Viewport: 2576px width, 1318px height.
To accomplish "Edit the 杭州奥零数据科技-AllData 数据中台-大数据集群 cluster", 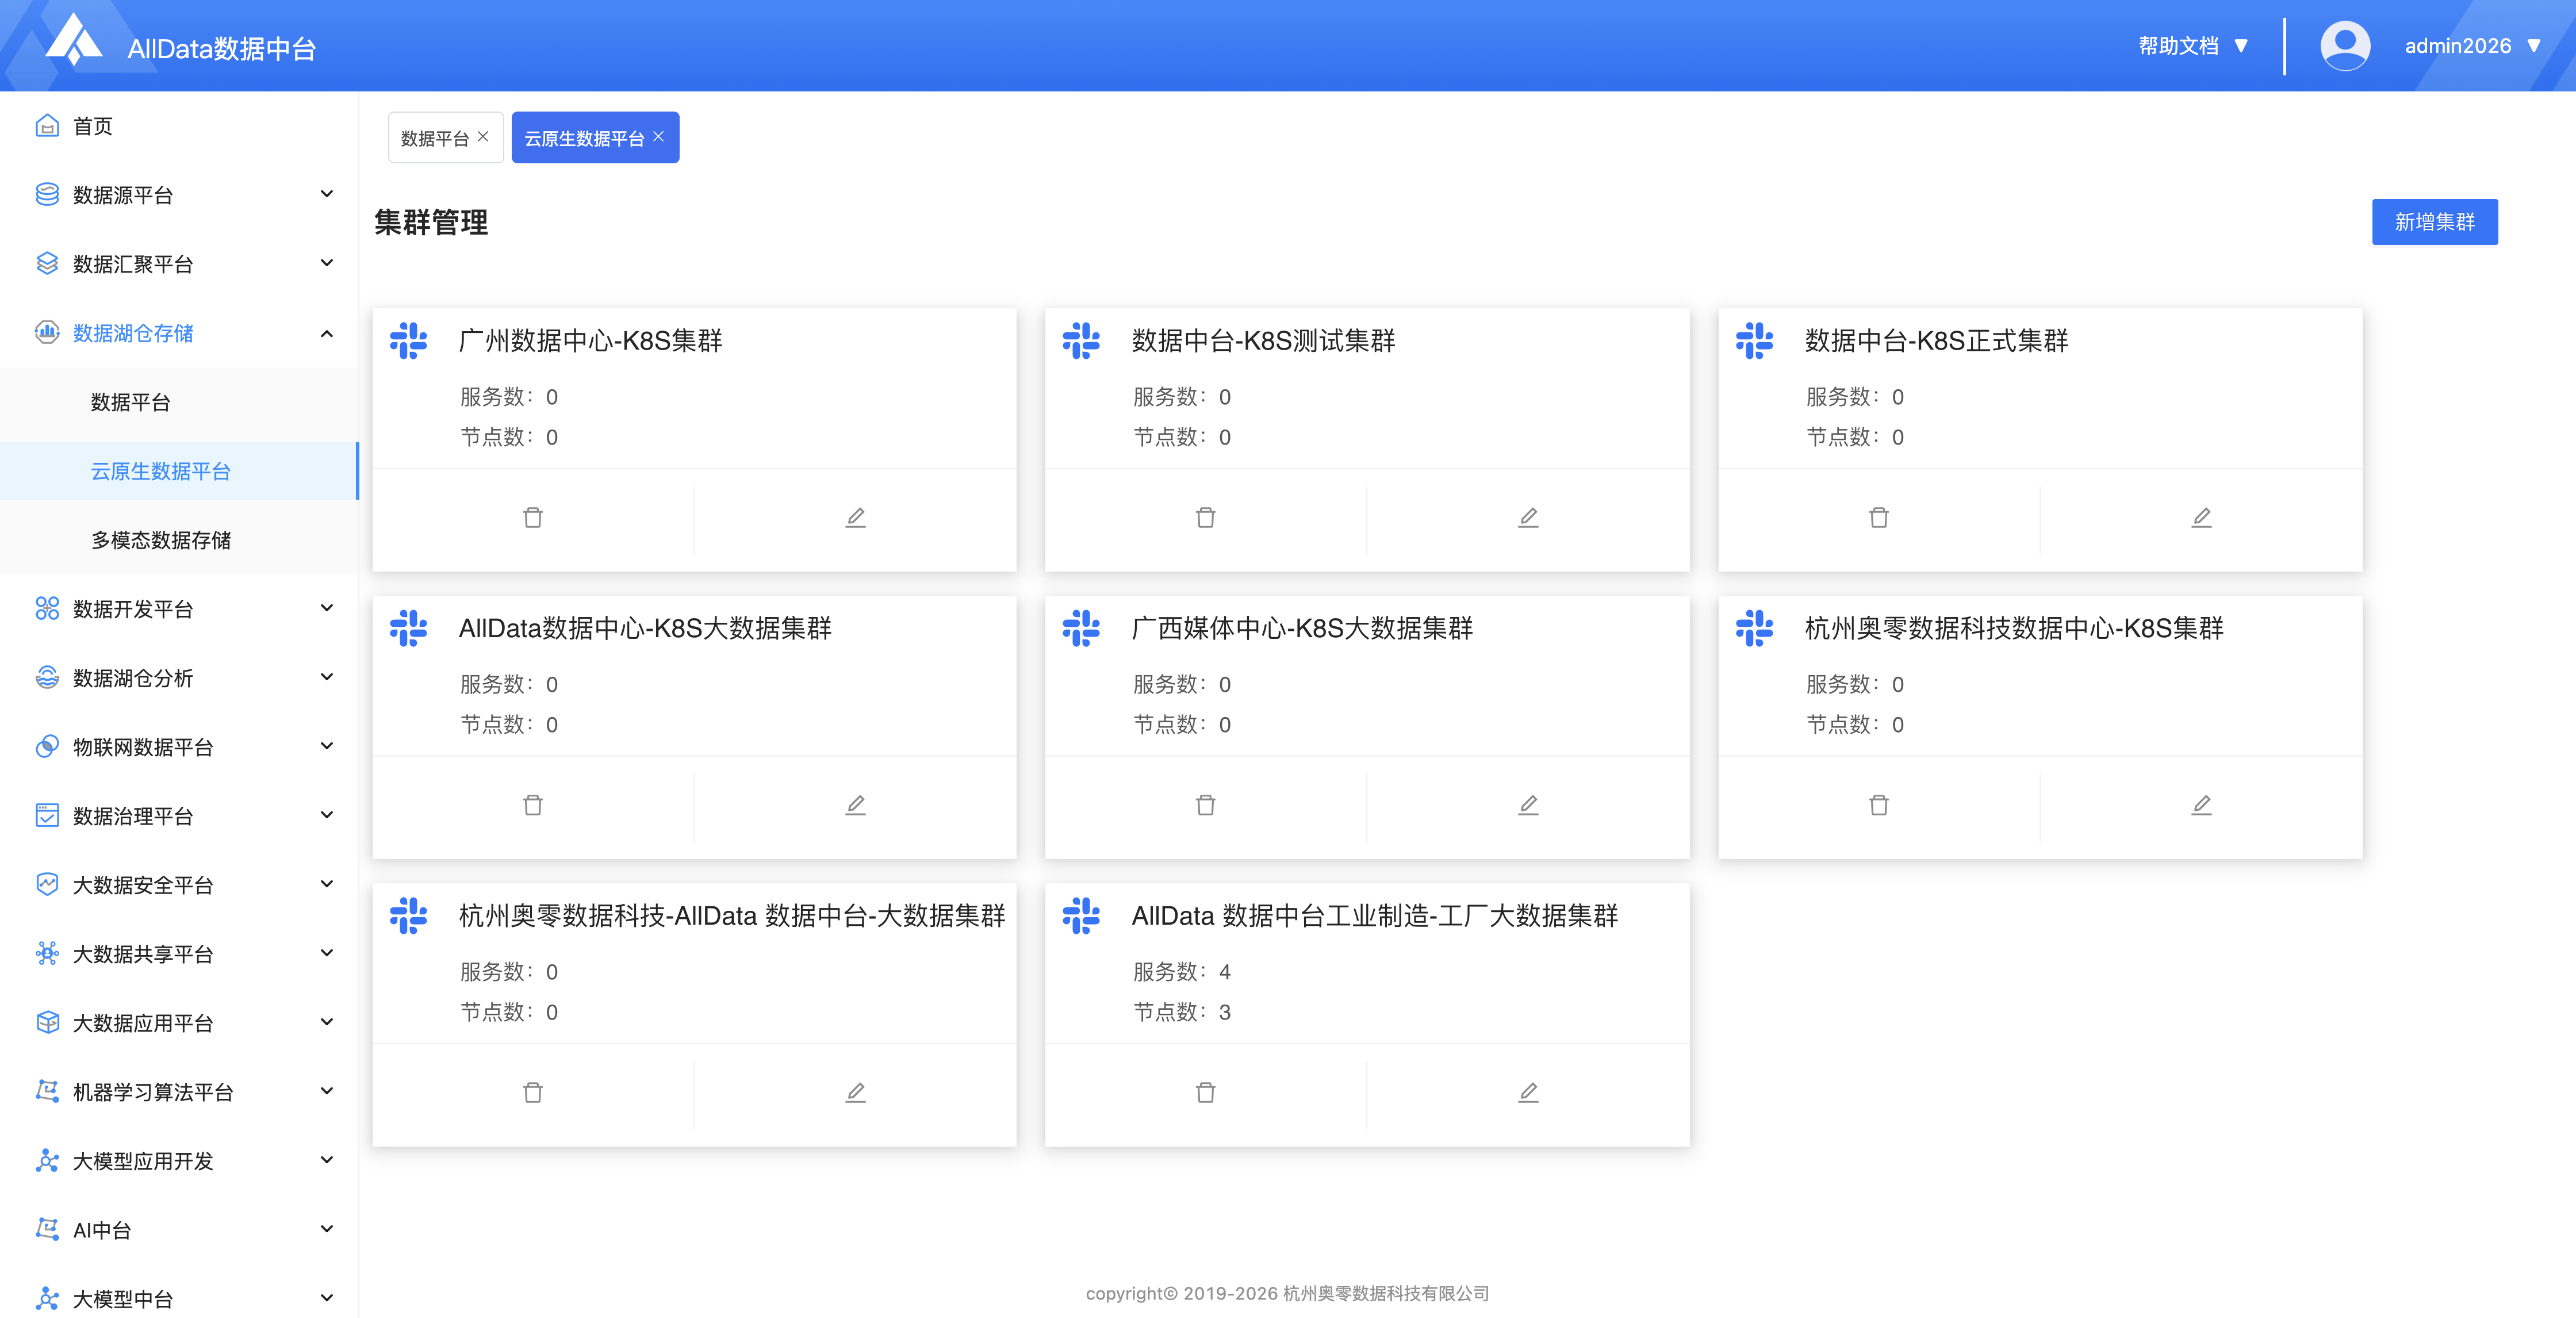I will pyautogui.click(x=855, y=1092).
